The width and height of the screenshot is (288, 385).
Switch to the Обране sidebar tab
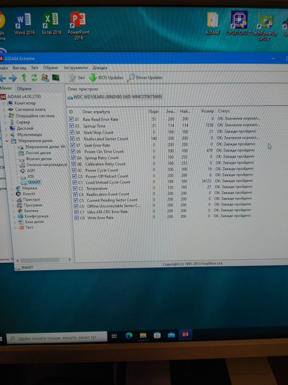24,89
